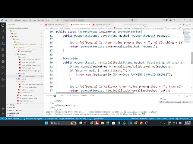193x144 pixels.
Task: Click the Go Live status item
Action: coord(184,119)
